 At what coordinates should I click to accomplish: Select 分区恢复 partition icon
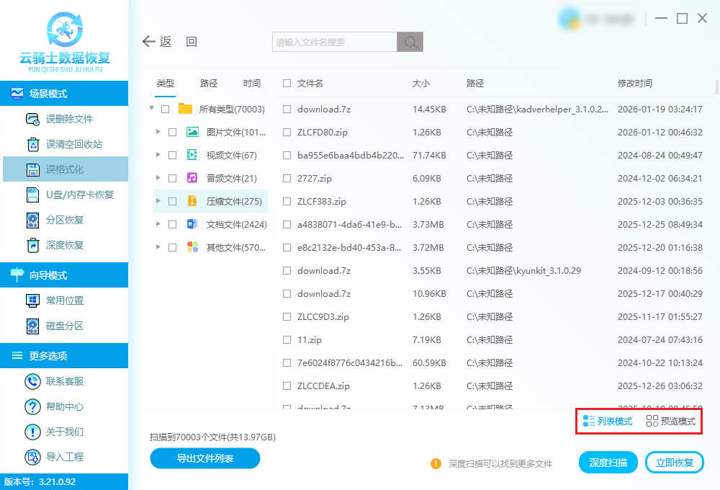tap(32, 220)
